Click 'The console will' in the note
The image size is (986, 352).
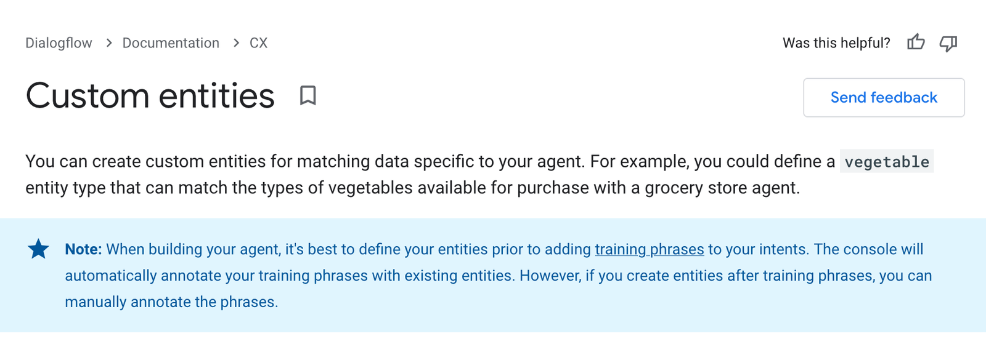point(868,249)
